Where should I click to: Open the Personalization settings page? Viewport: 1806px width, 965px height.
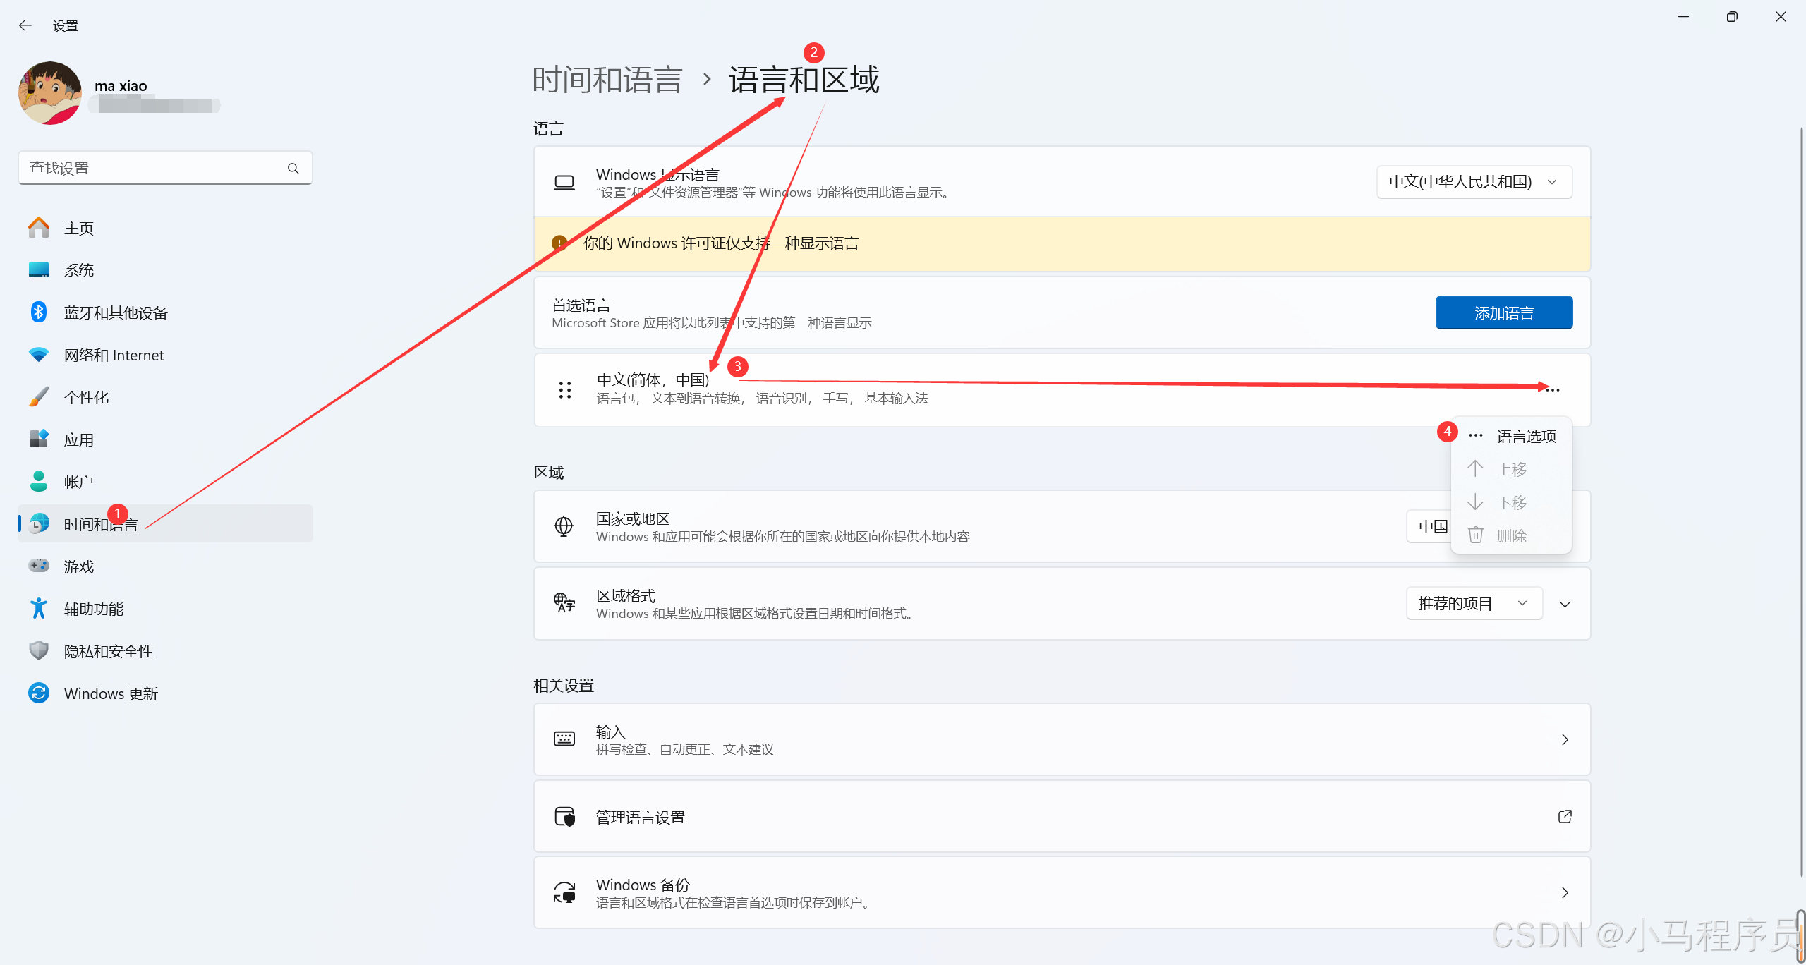point(86,397)
